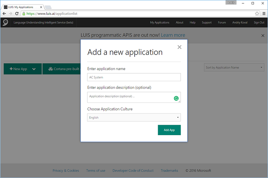Open Developer Code of Conduct link
Viewport: 268px width, 178px height.
point(133,171)
